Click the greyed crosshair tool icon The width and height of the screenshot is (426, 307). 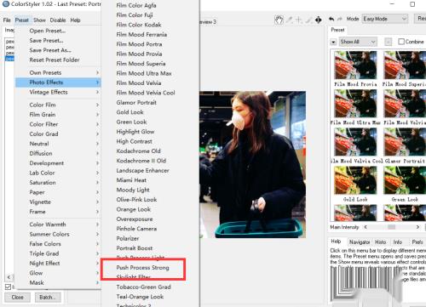298,20
